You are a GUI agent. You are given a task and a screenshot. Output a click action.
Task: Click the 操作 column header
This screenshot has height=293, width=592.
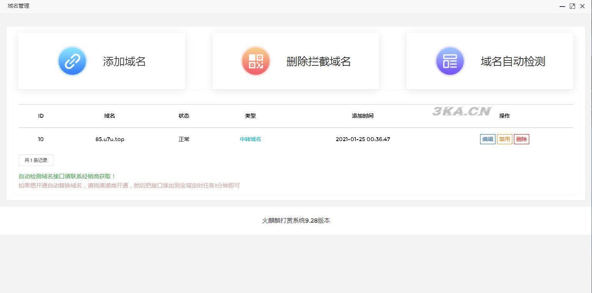point(505,116)
